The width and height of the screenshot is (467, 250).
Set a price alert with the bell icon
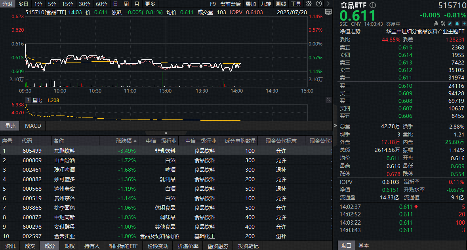pos(457,24)
